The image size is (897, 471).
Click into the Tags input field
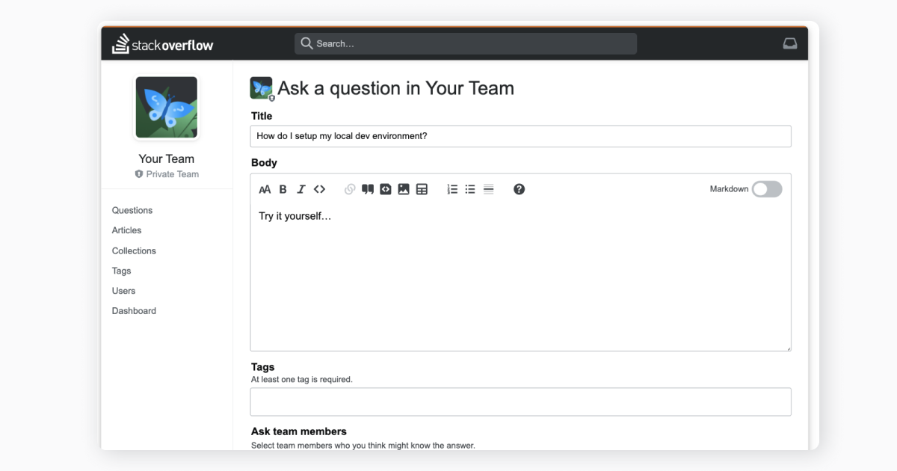pos(520,401)
